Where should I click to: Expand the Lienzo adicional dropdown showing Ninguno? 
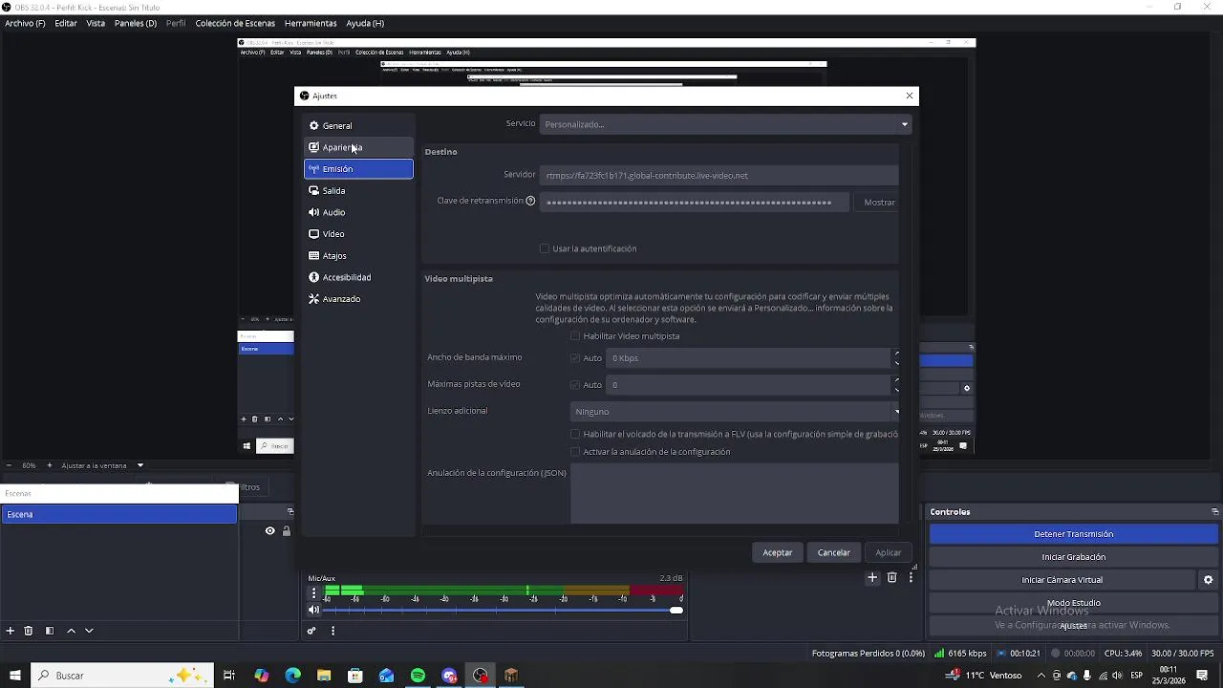click(x=735, y=412)
